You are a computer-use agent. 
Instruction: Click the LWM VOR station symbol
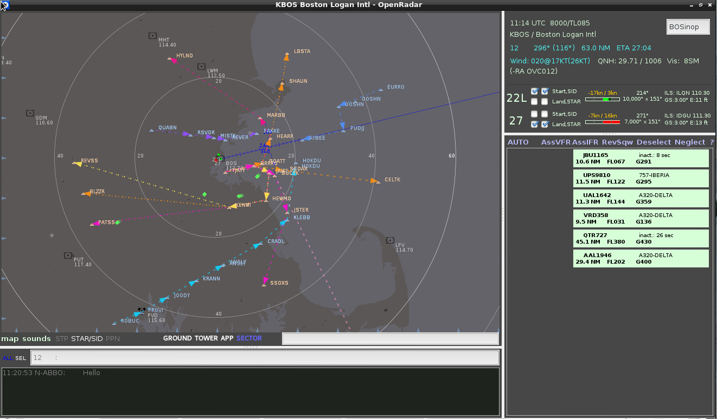point(201,67)
